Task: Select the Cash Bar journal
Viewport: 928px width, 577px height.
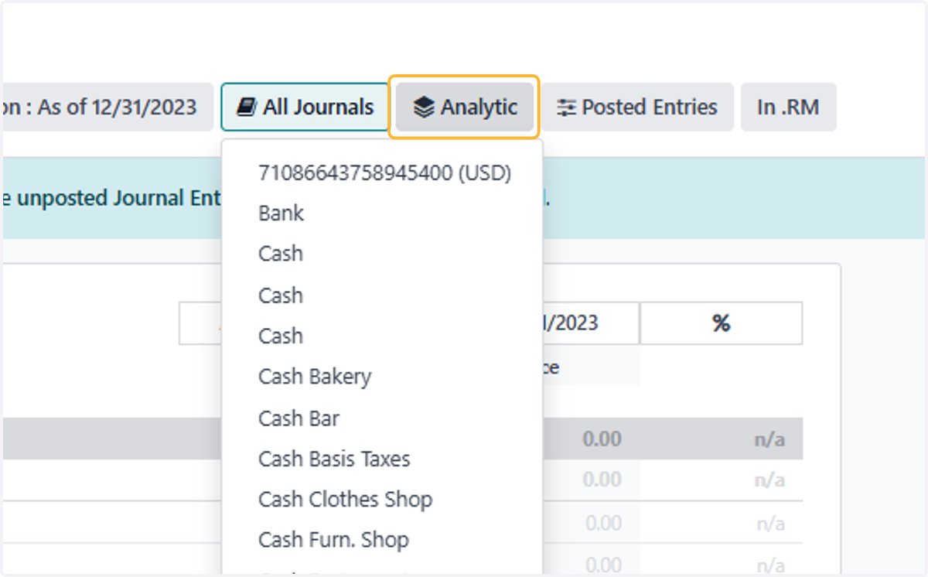Action: point(299,418)
